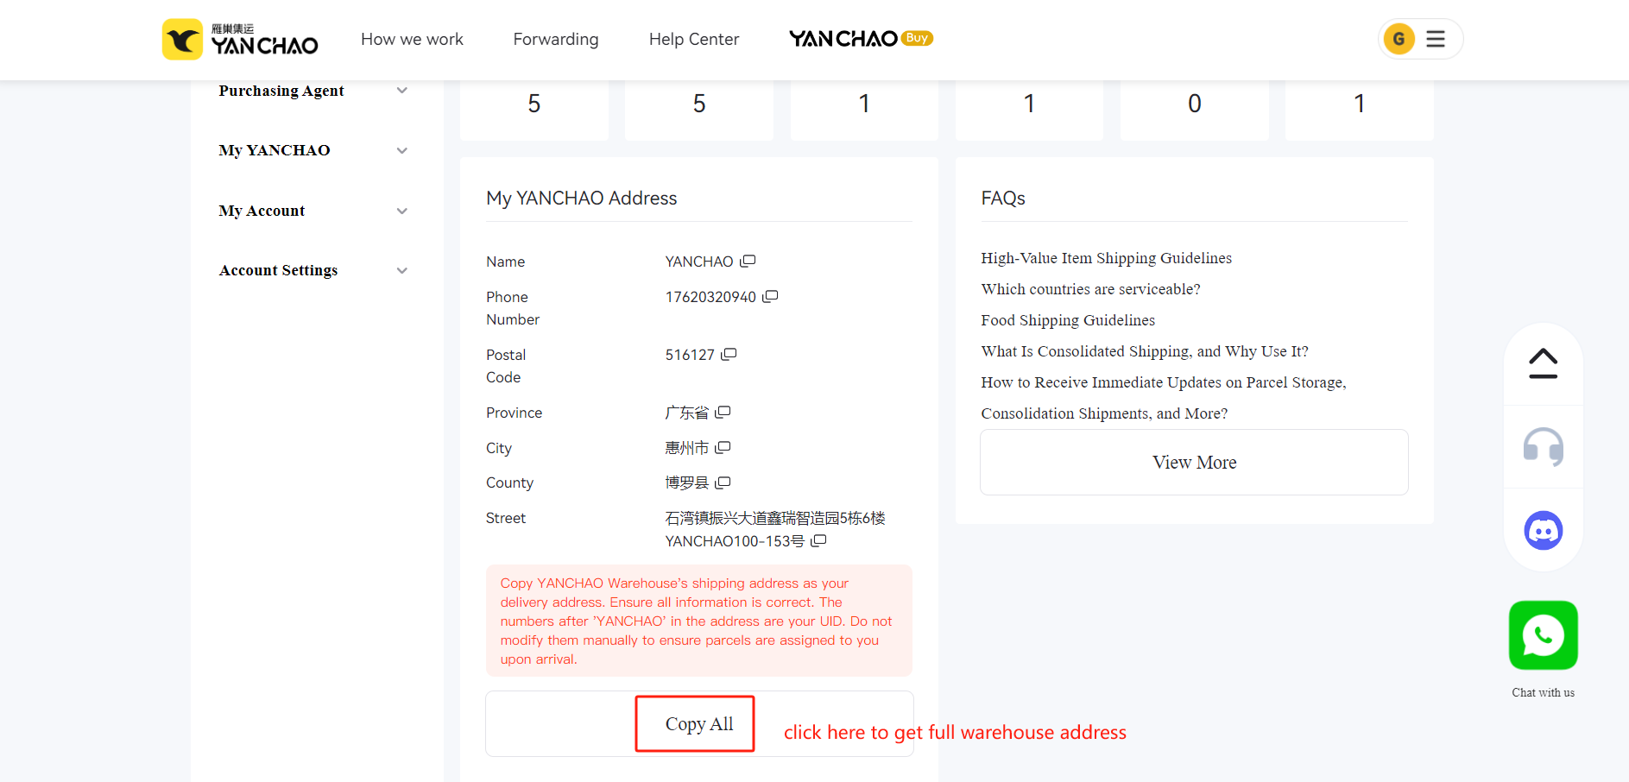The image size is (1629, 782).
Task: Click the Chat with us label
Action: [x=1544, y=692]
